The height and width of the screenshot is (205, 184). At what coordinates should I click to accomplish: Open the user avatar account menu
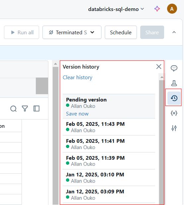point(172,9)
